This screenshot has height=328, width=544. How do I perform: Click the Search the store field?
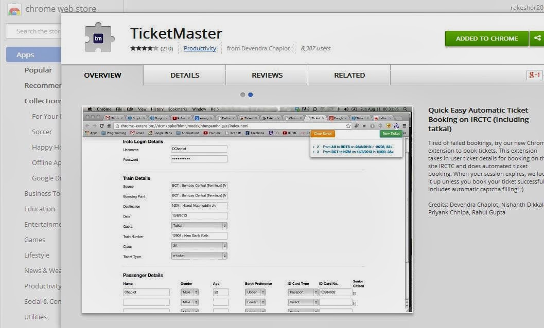pos(33,31)
